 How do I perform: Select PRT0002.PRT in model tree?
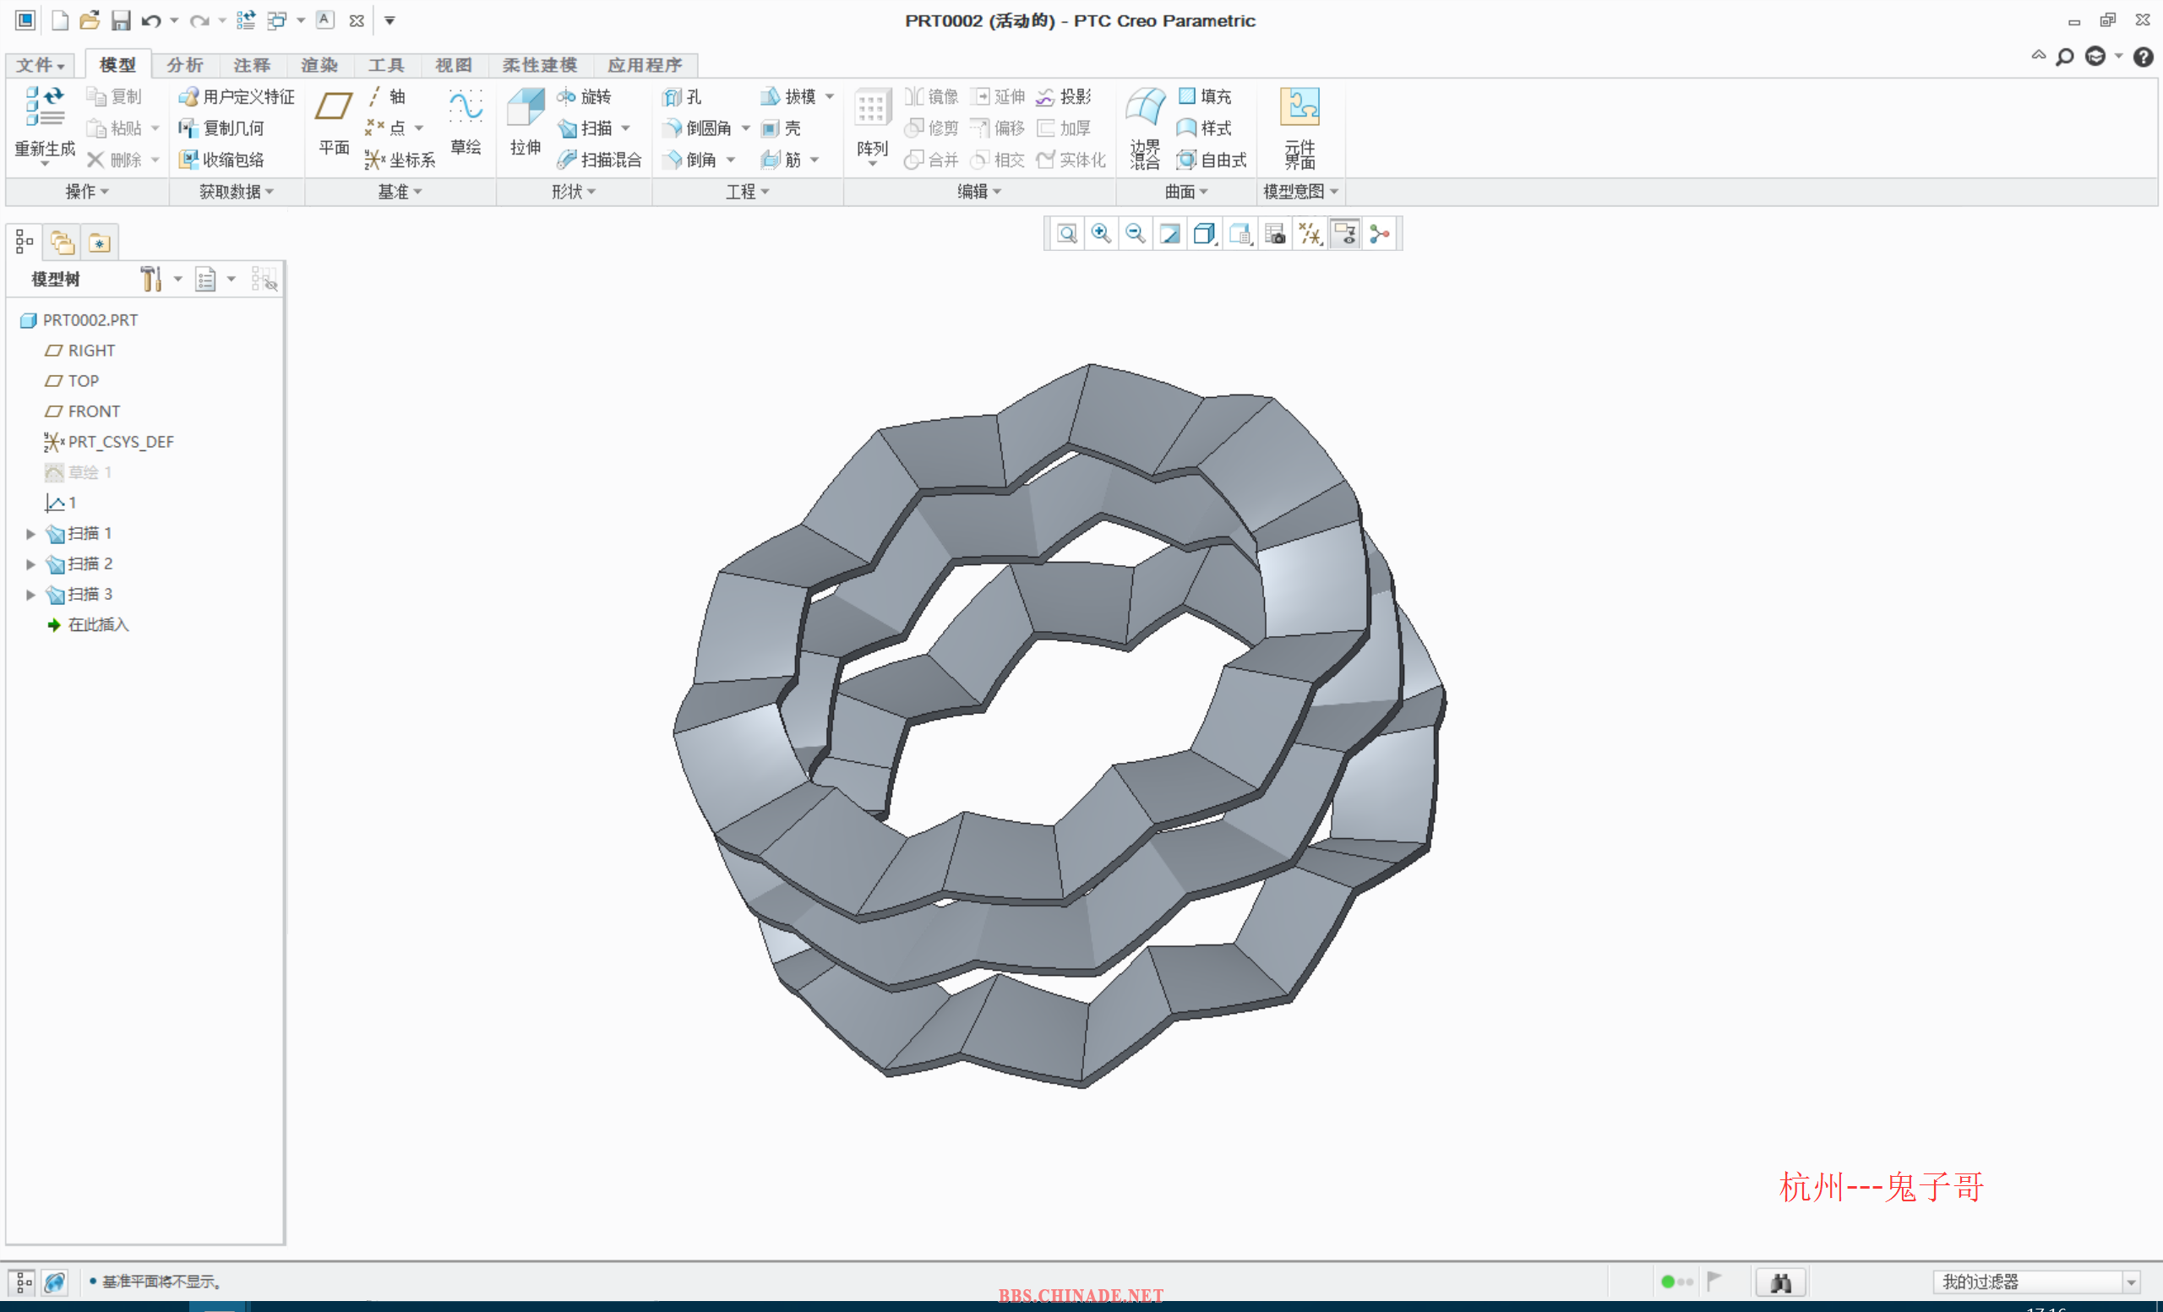click(79, 320)
